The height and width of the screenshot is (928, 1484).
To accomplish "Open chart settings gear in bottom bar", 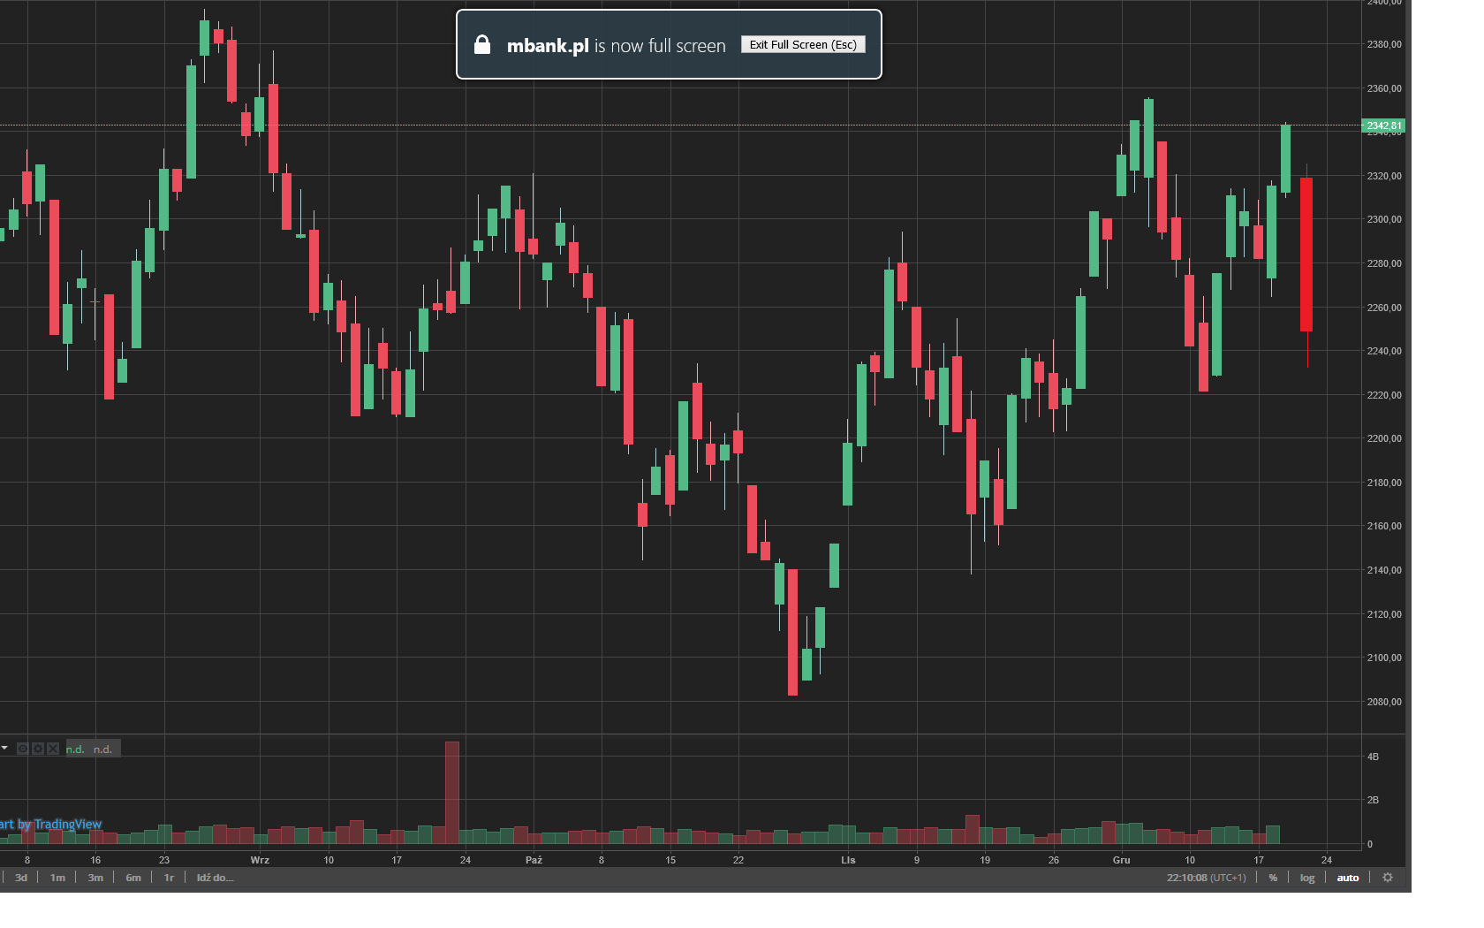I will (1388, 878).
